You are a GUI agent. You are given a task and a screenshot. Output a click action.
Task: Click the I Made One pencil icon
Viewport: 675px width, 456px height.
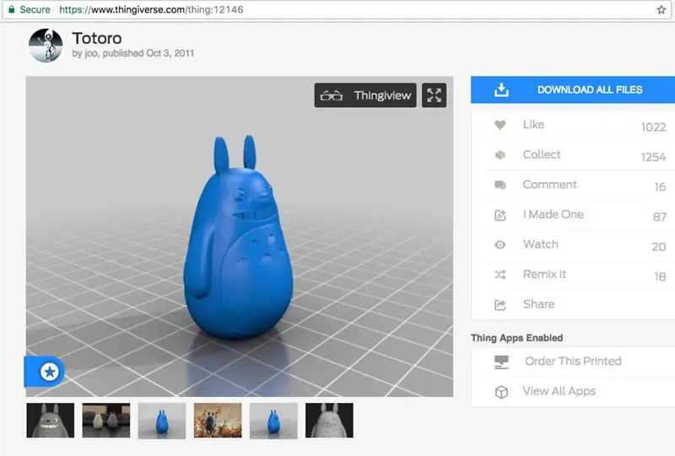coord(499,215)
